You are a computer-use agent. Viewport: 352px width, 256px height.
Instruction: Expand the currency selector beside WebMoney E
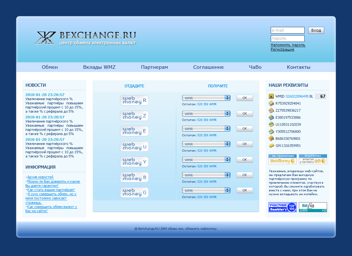click(206, 128)
